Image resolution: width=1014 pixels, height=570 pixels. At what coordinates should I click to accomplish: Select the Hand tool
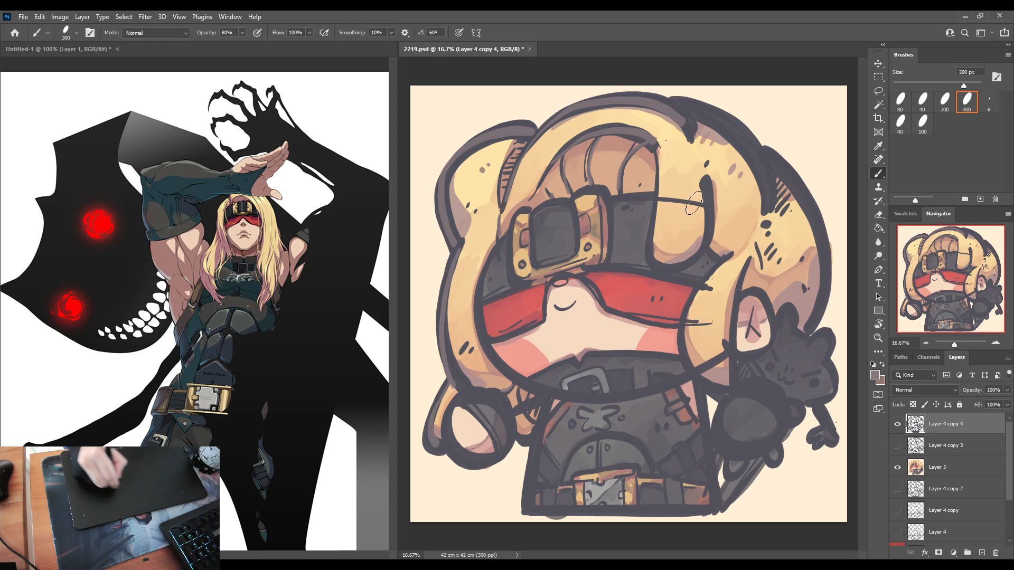tap(878, 324)
